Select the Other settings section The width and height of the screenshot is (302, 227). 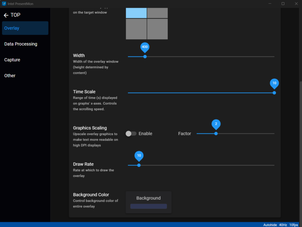pyautogui.click(x=25, y=76)
